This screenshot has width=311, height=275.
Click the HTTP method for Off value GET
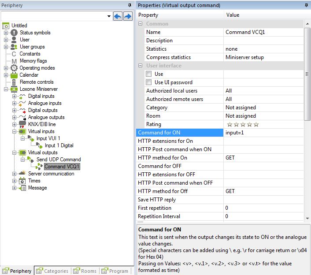coord(230,191)
